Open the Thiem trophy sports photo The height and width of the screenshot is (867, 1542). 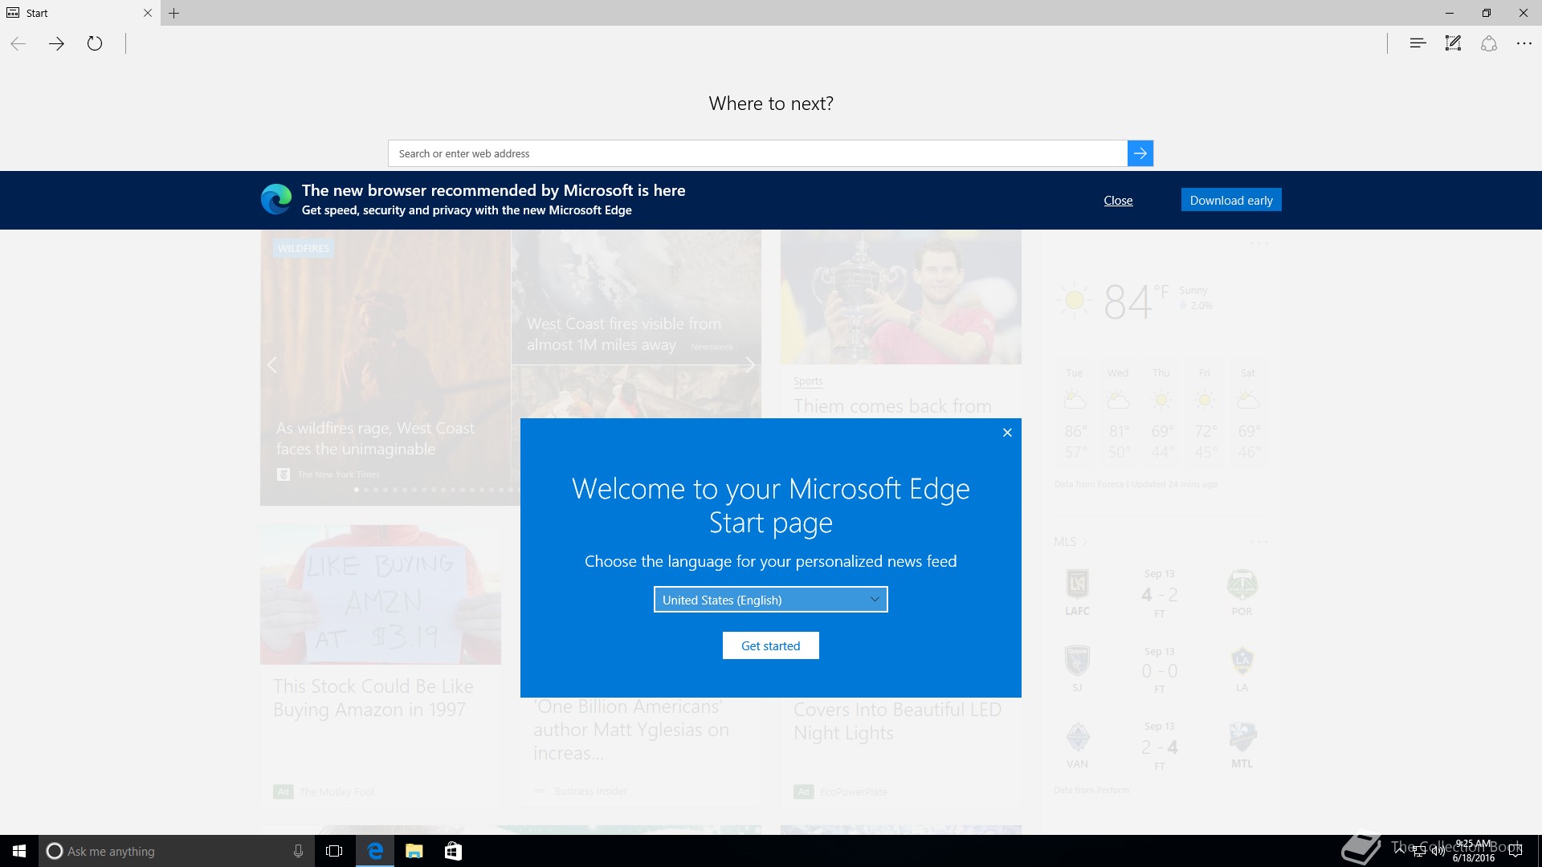tap(900, 297)
